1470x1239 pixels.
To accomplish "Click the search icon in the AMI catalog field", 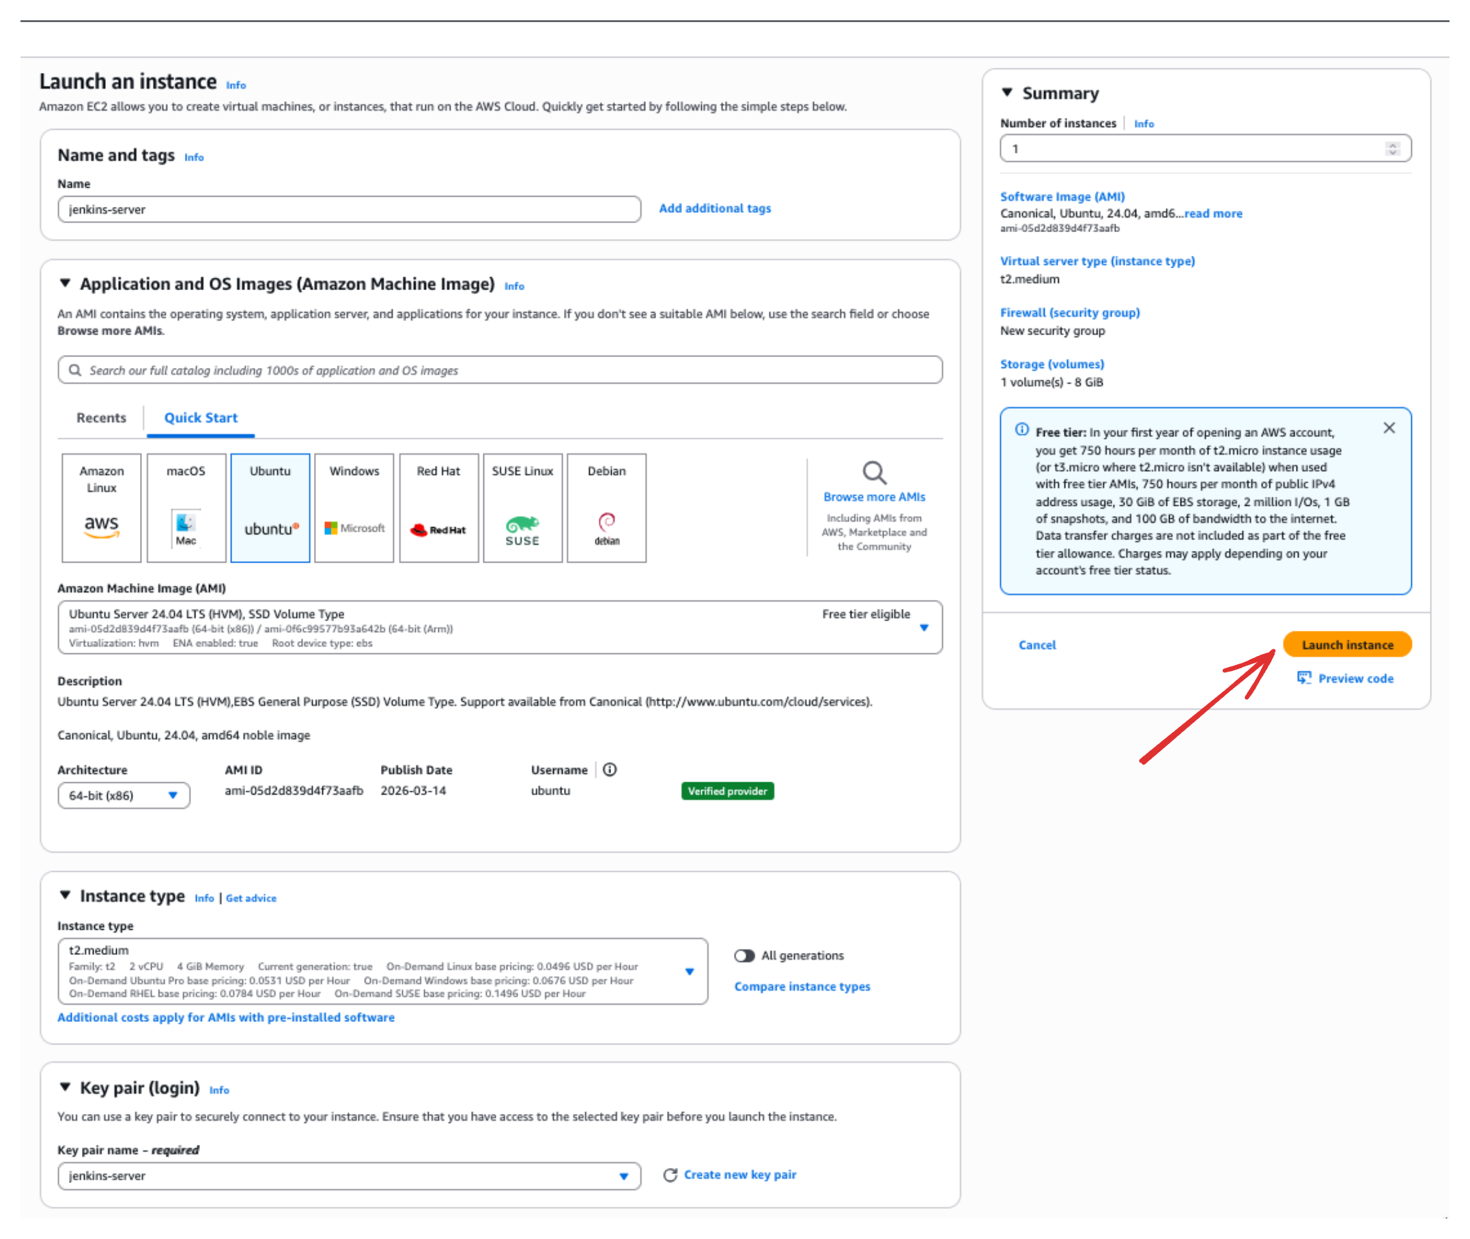I will click(x=75, y=370).
